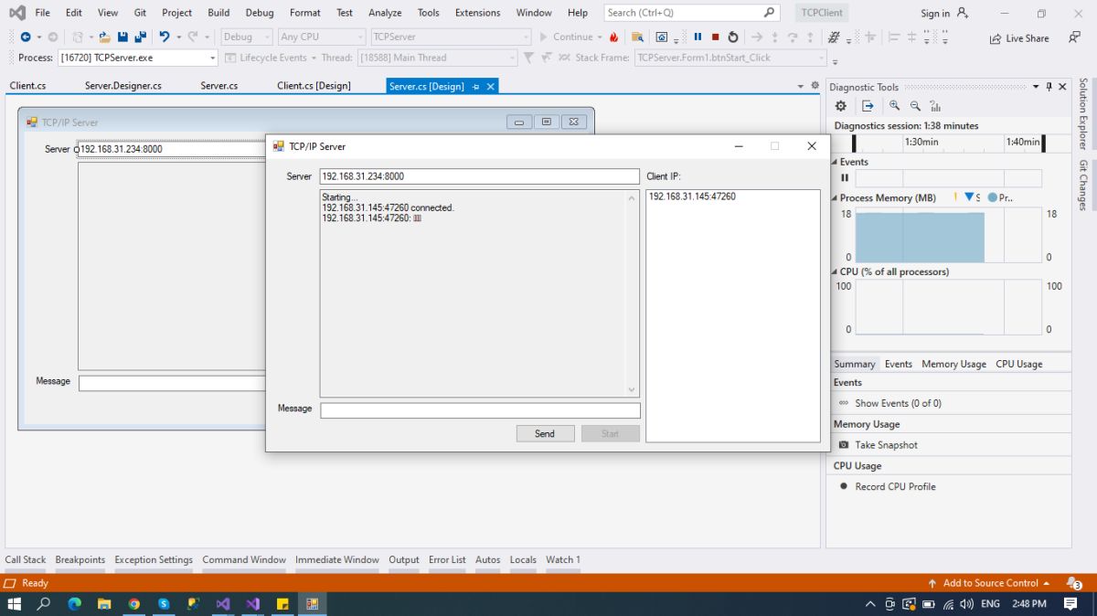Open Diagnostic Tools settings gear
The height and width of the screenshot is (616, 1097).
[x=840, y=106]
